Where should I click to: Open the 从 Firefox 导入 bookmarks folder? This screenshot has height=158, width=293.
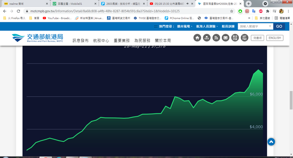[x=14, y=18]
